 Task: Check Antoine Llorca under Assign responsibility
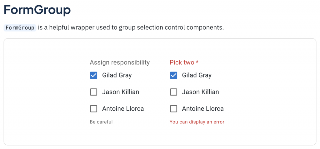[93, 109]
